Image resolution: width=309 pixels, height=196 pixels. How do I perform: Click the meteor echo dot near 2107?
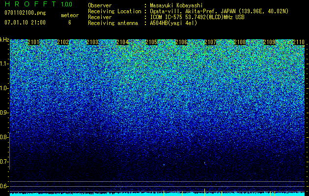(x=205, y=163)
